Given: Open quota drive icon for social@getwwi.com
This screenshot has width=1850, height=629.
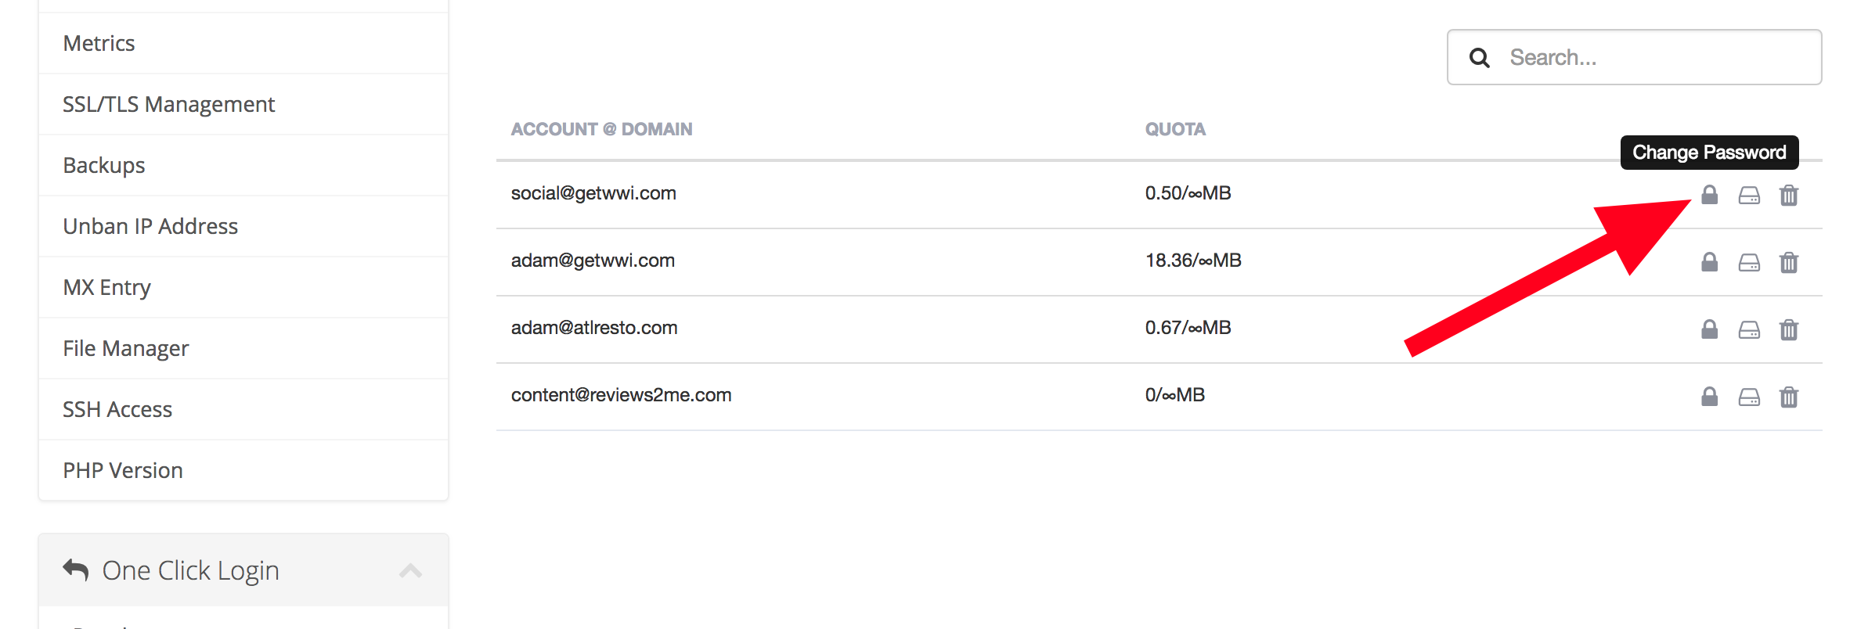Looking at the screenshot, I should 1749,196.
